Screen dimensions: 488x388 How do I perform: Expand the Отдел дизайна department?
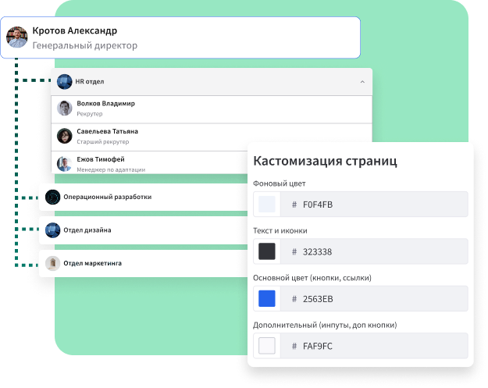pyautogui.click(x=143, y=230)
